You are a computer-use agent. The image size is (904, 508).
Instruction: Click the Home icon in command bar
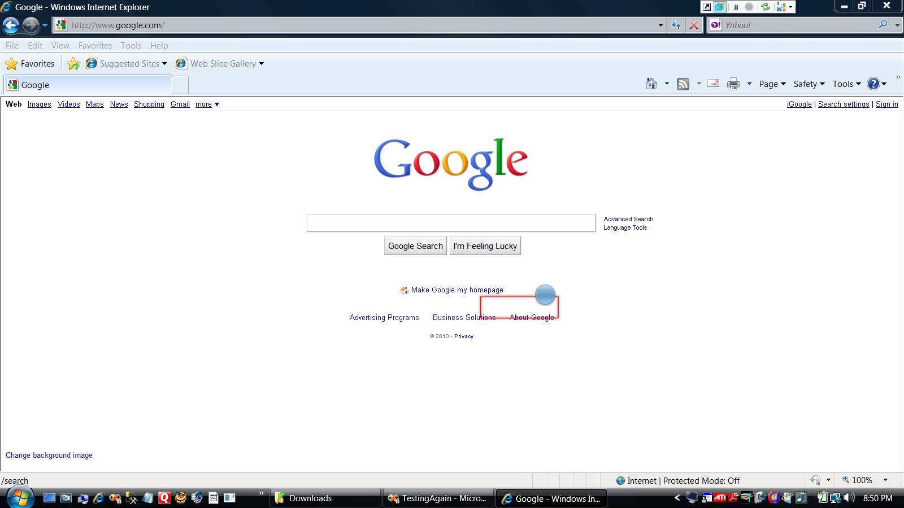pyautogui.click(x=651, y=84)
